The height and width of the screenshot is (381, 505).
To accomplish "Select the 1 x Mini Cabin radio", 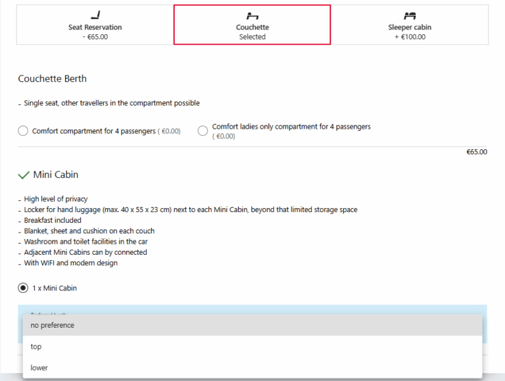I will (24, 288).
